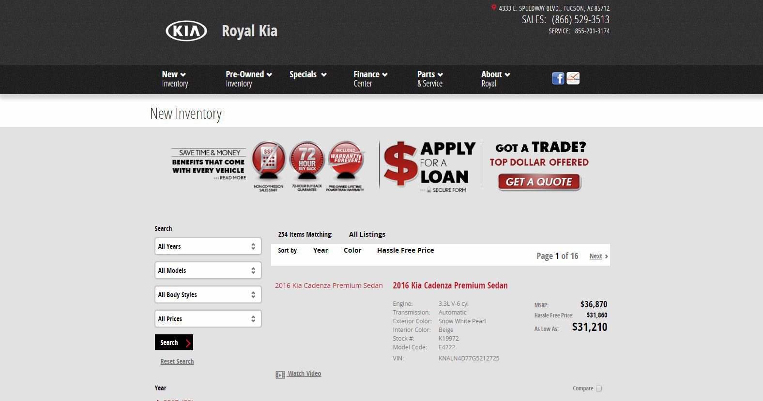The width and height of the screenshot is (763, 401).
Task: Tick the Compare checkbox for Cadenza
Action: 599,388
